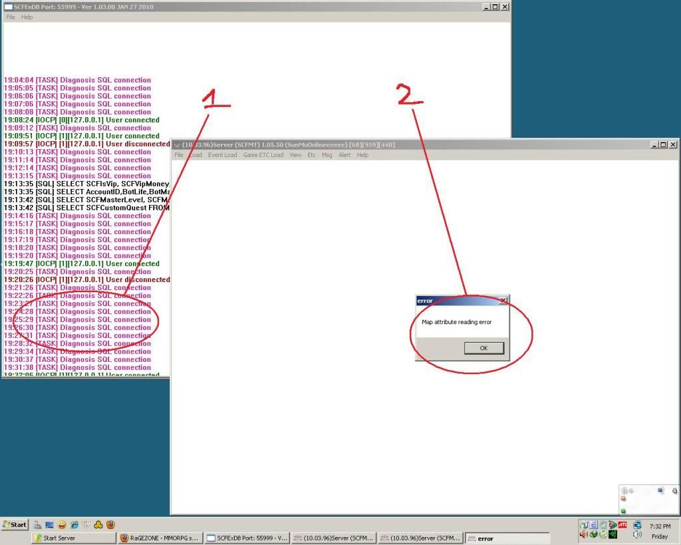Viewport: 681px width, 545px height.
Task: Click the ATI tray icon
Action: pyautogui.click(x=622, y=524)
